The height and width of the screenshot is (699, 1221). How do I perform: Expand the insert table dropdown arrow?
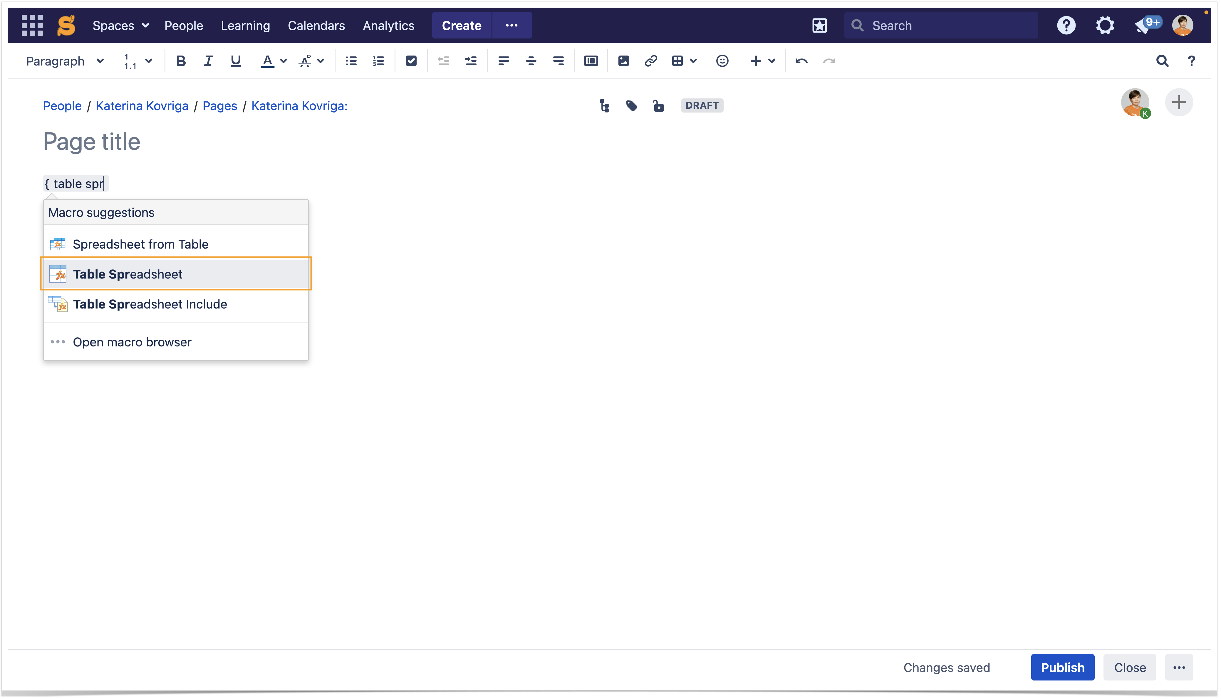(x=694, y=61)
